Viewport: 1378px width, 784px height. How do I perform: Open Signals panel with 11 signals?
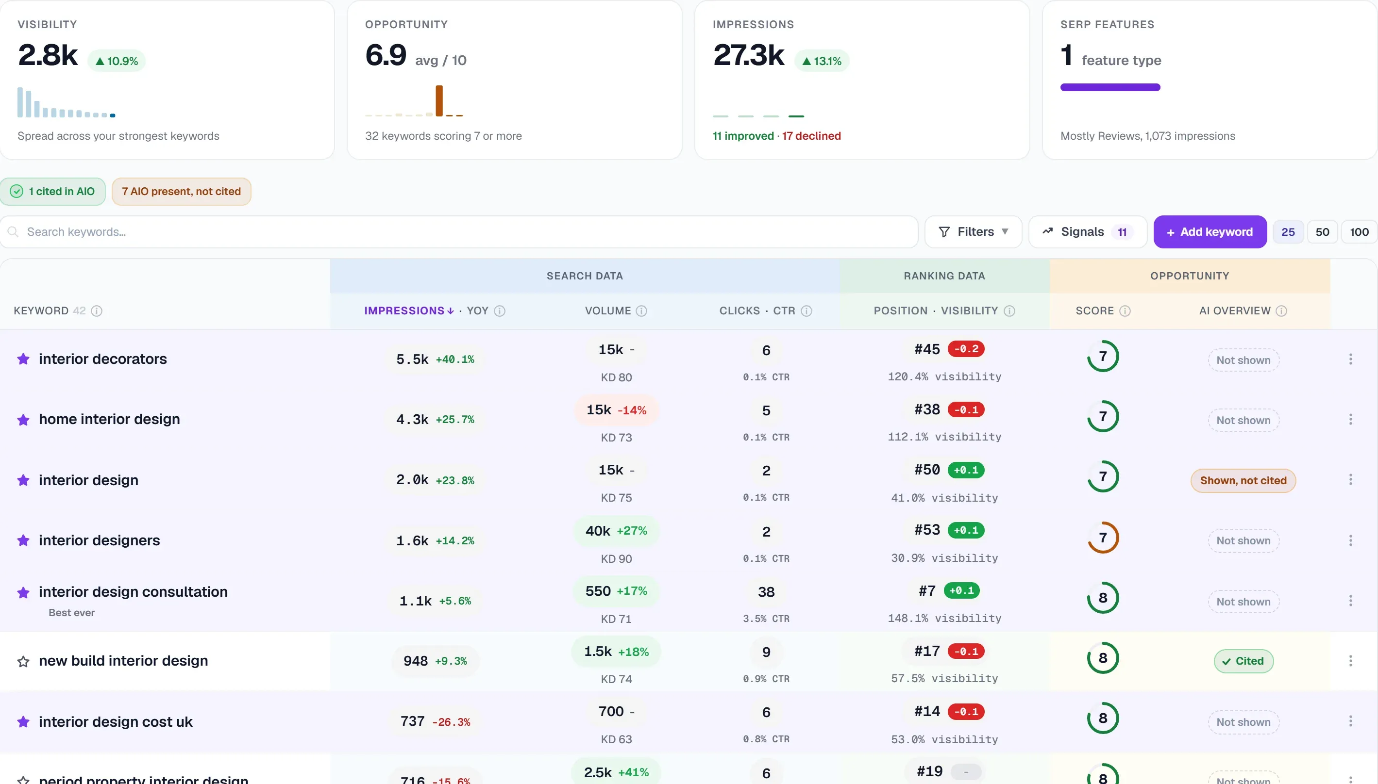1088,232
